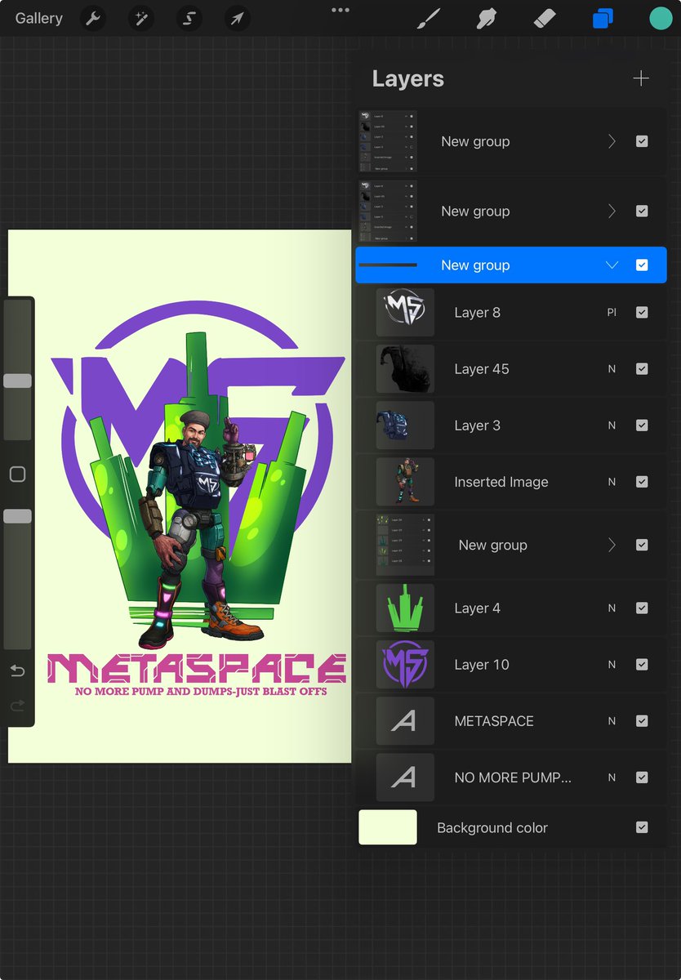The image size is (681, 980).
Task: Expand the first New group chevron
Action: coord(612,141)
